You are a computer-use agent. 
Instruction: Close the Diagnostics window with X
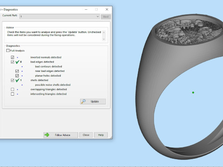(x=107, y=9)
